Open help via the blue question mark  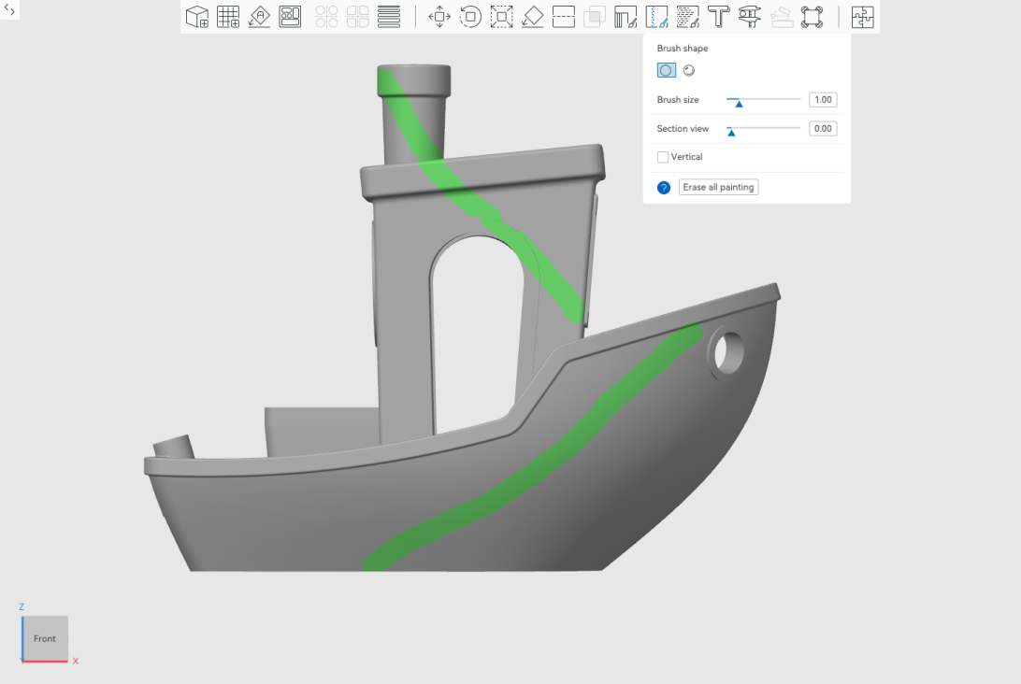click(663, 187)
